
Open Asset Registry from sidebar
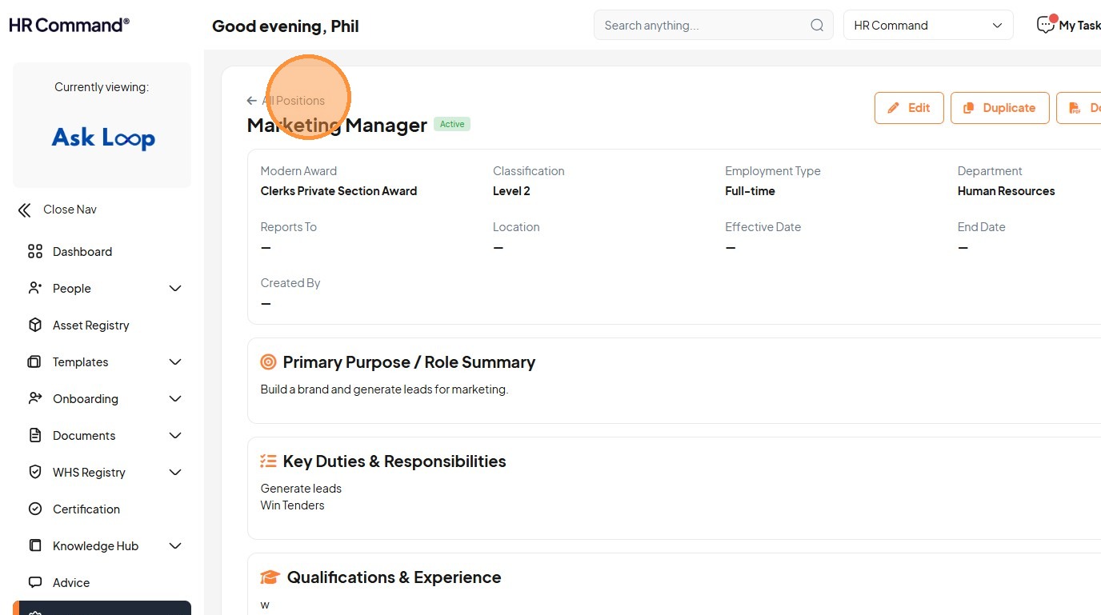(90, 325)
